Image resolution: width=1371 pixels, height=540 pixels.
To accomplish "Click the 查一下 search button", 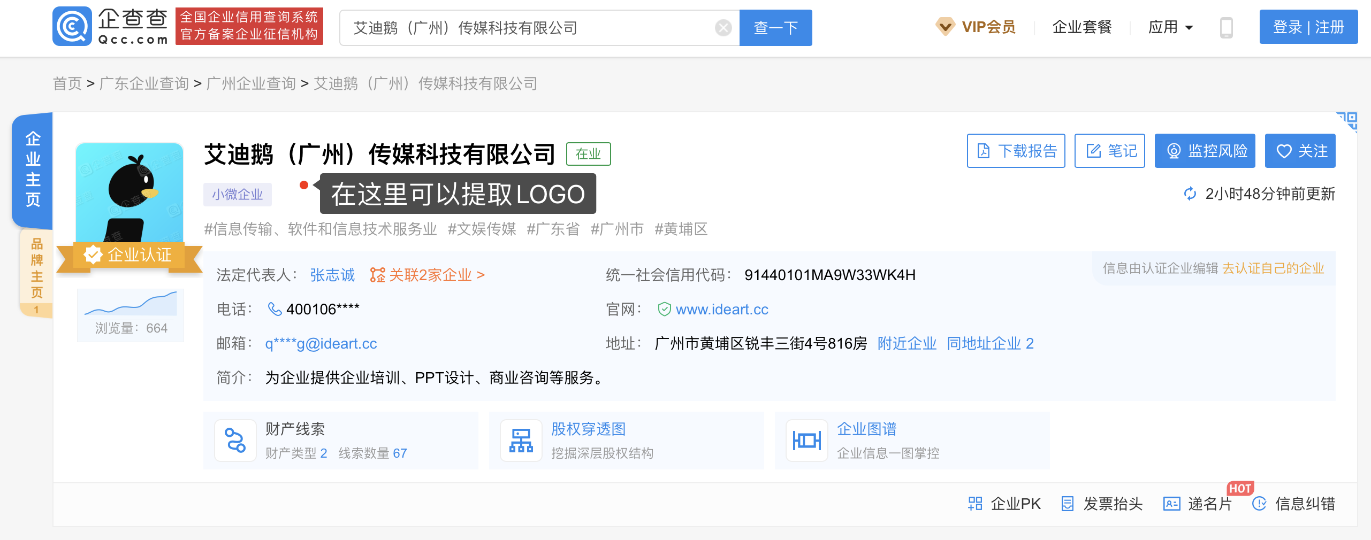I will coord(775,28).
